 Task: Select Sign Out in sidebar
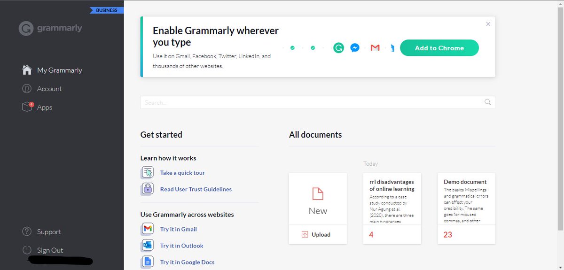(x=50, y=250)
